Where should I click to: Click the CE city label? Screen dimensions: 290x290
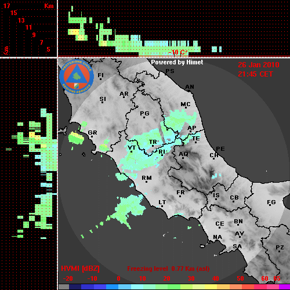coord(220,224)
